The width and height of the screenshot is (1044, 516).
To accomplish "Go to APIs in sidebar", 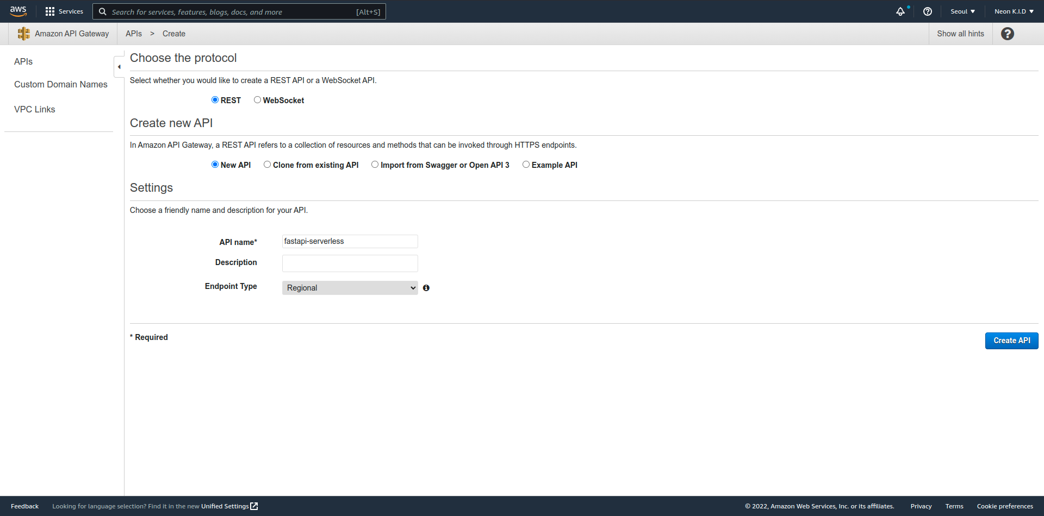I will pos(23,61).
